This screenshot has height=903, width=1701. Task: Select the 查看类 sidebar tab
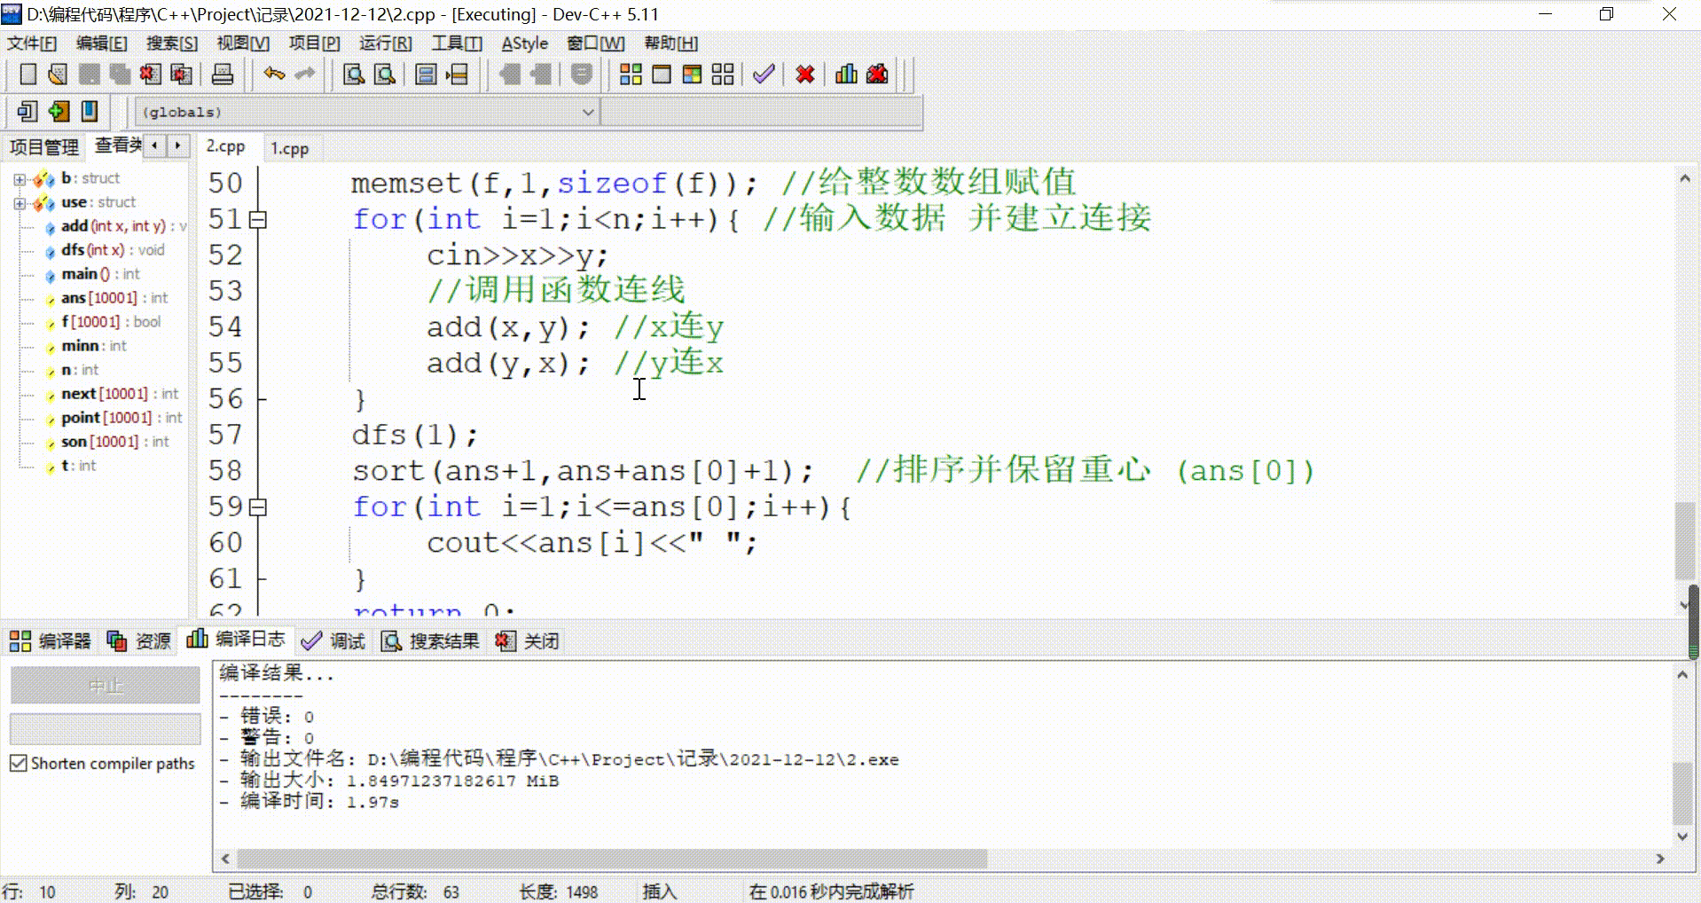[x=118, y=145]
